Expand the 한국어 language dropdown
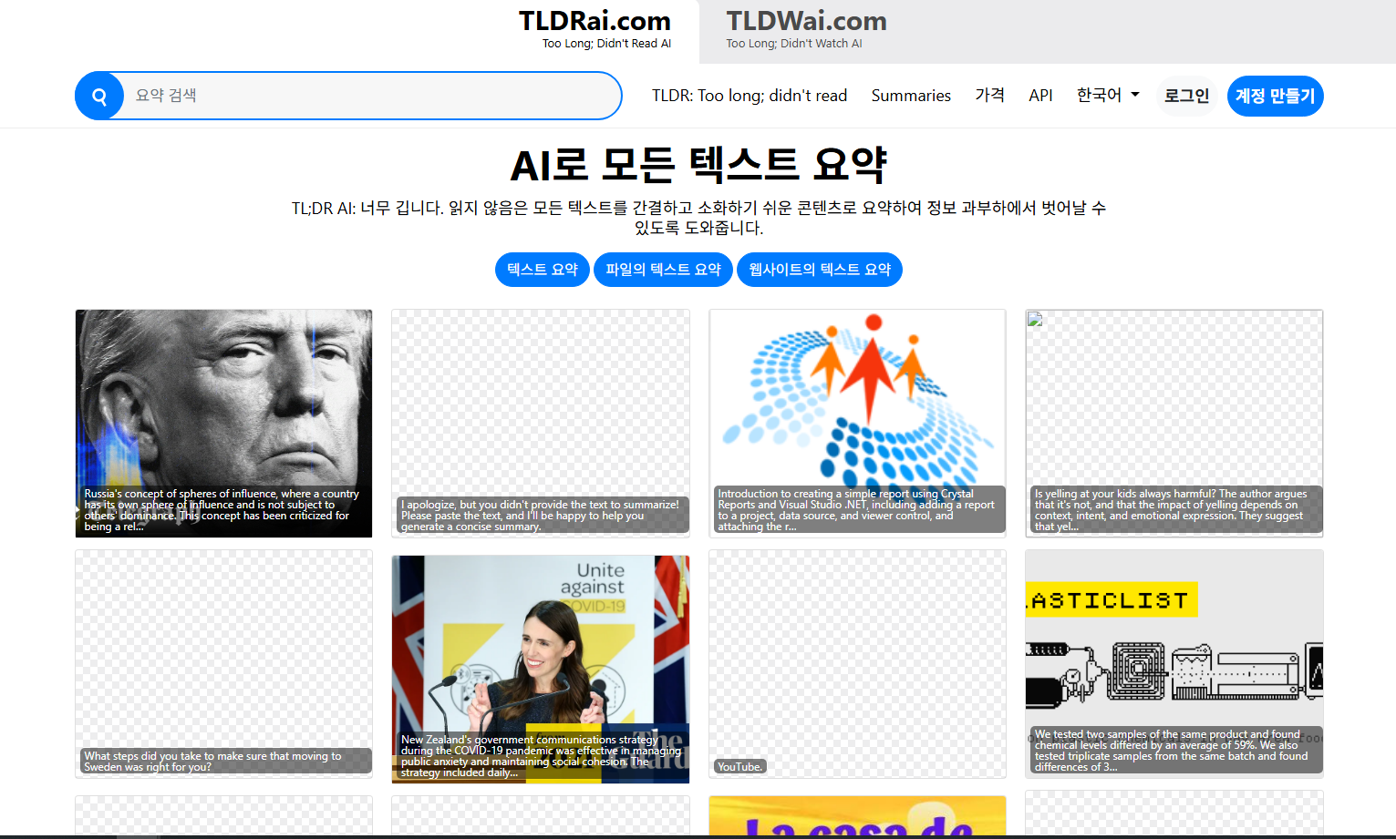The image size is (1396, 839). pyautogui.click(x=1108, y=96)
